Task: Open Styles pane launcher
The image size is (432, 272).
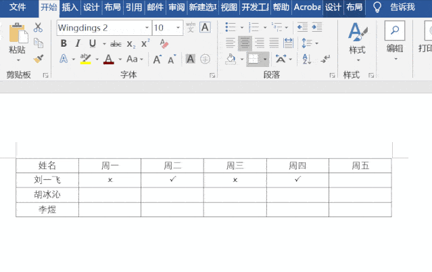Action: tap(371, 75)
